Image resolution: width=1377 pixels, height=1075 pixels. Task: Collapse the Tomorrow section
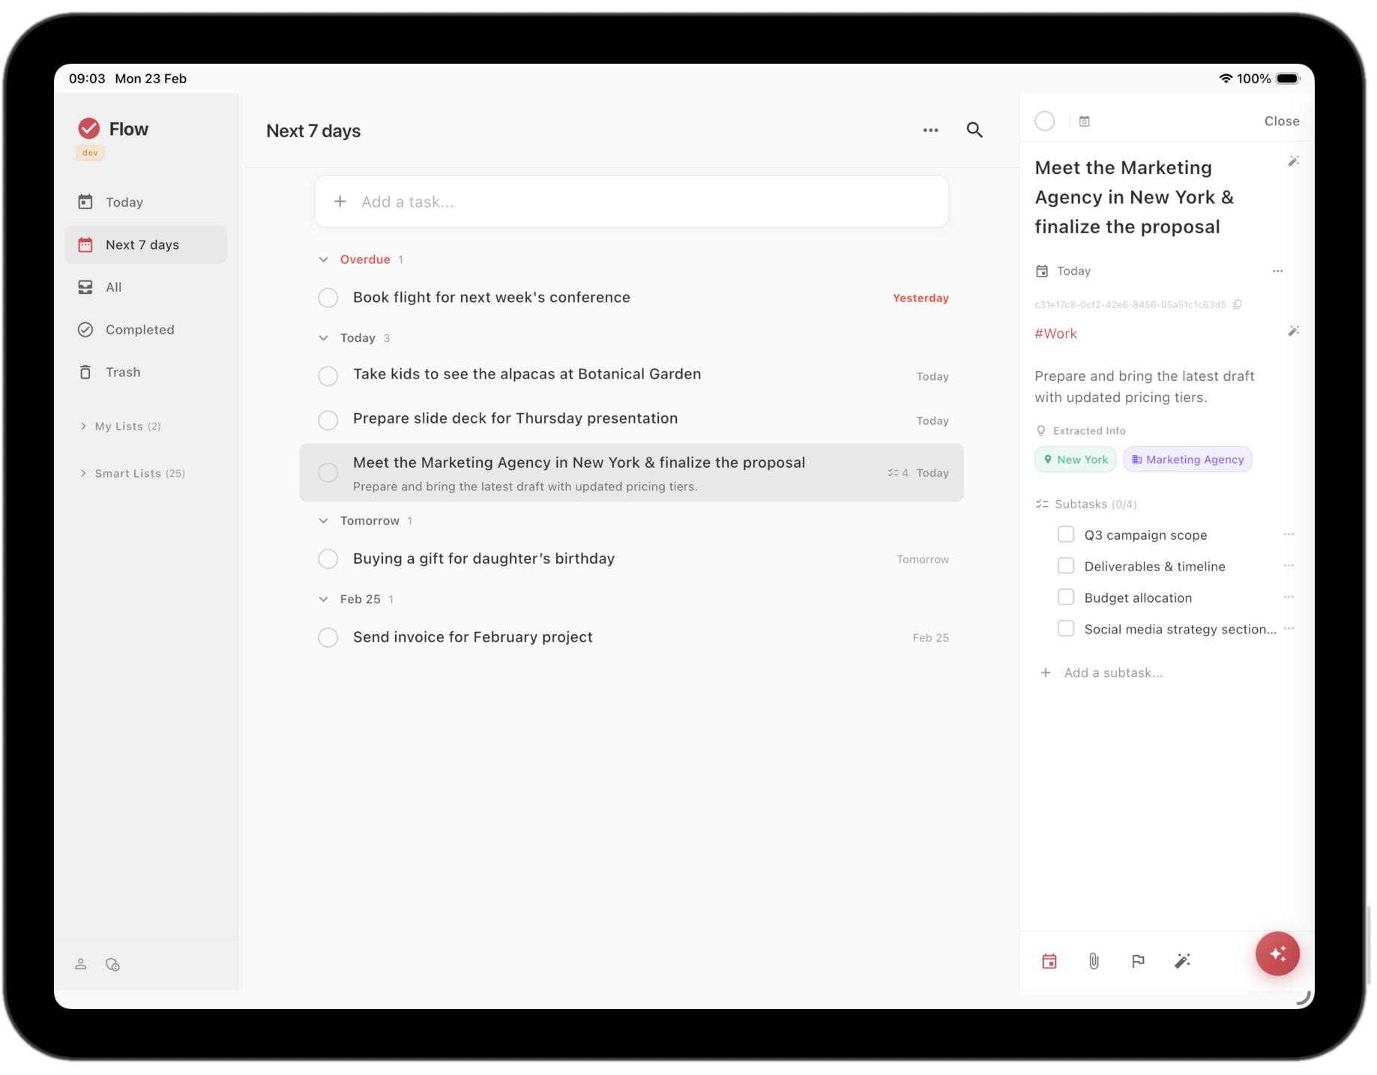tap(323, 520)
